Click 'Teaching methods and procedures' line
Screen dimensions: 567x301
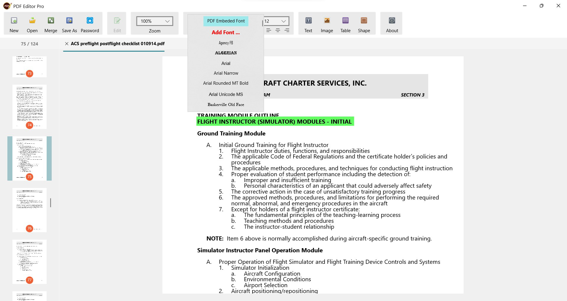coord(289,221)
